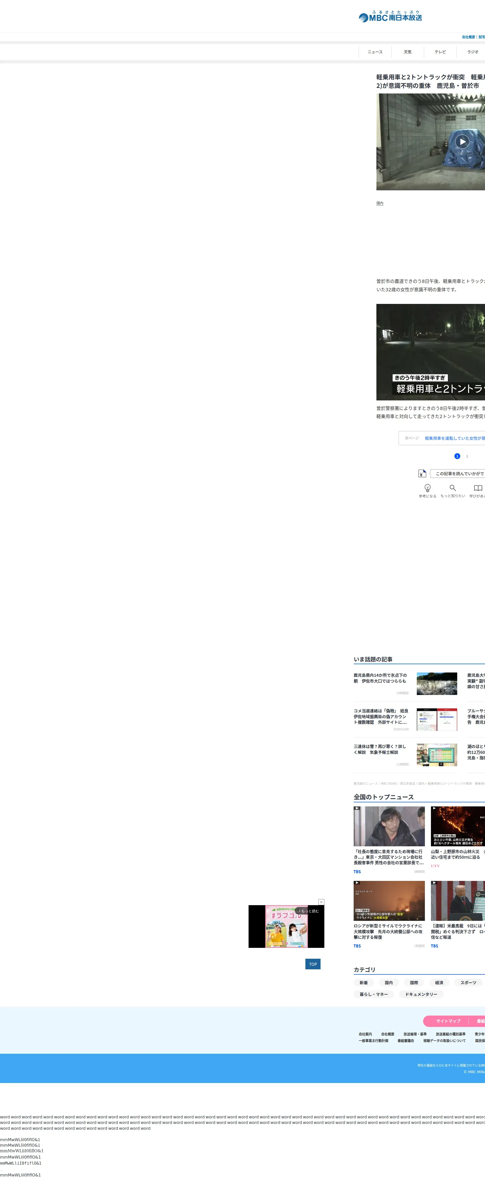Click the document face icon beside feedback prompt
The width and height of the screenshot is (485, 1178).
(x=422, y=473)
